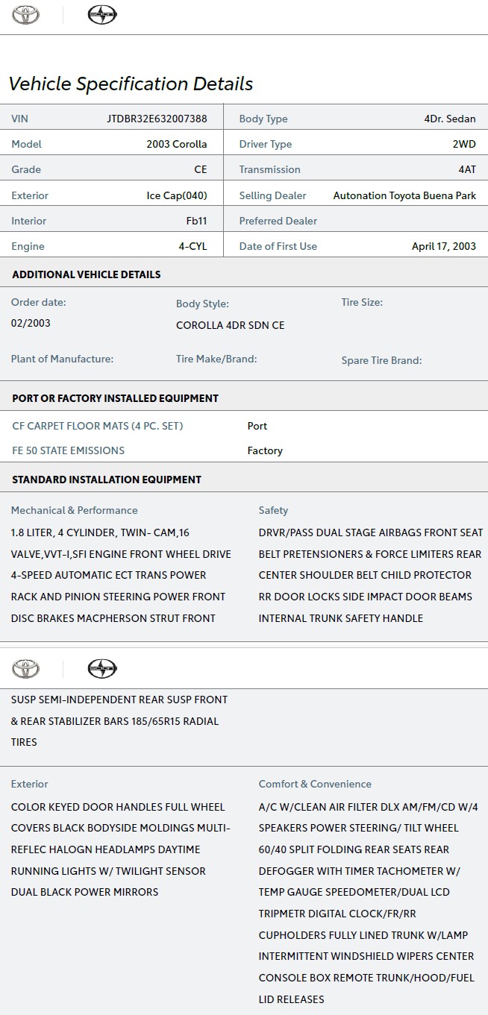Click the Vehicle Specification Details heading

(x=131, y=84)
